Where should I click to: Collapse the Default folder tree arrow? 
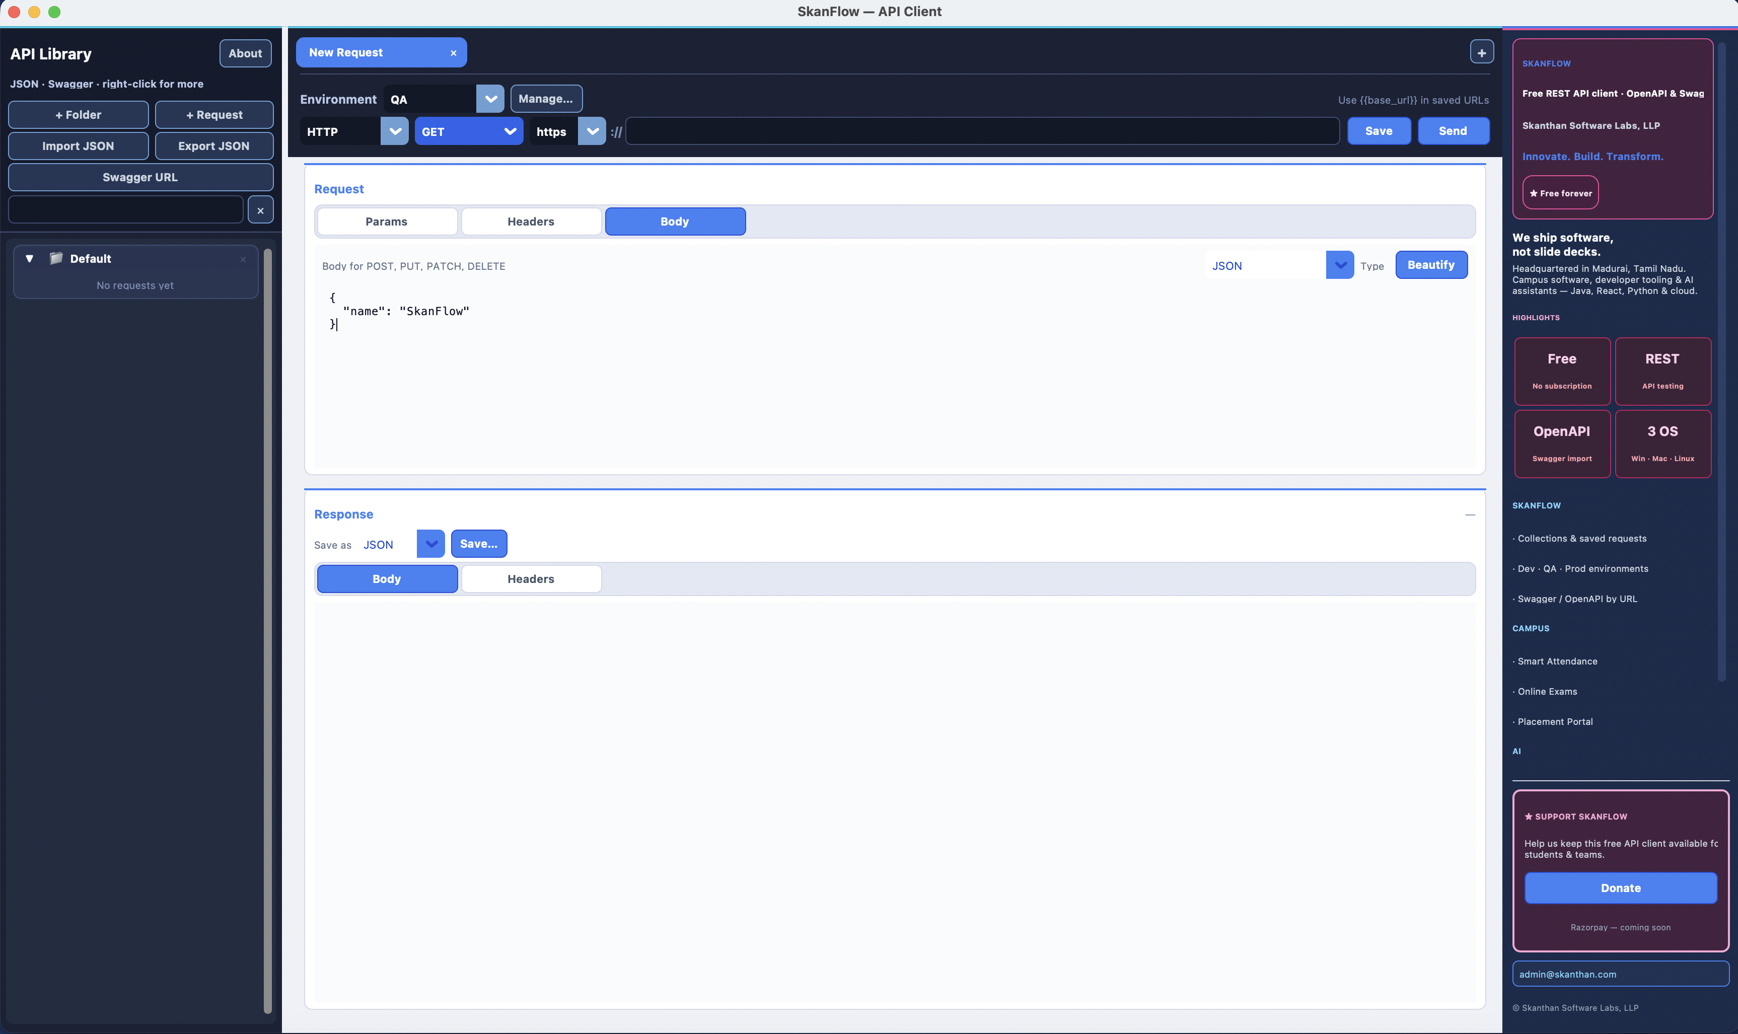pos(29,259)
